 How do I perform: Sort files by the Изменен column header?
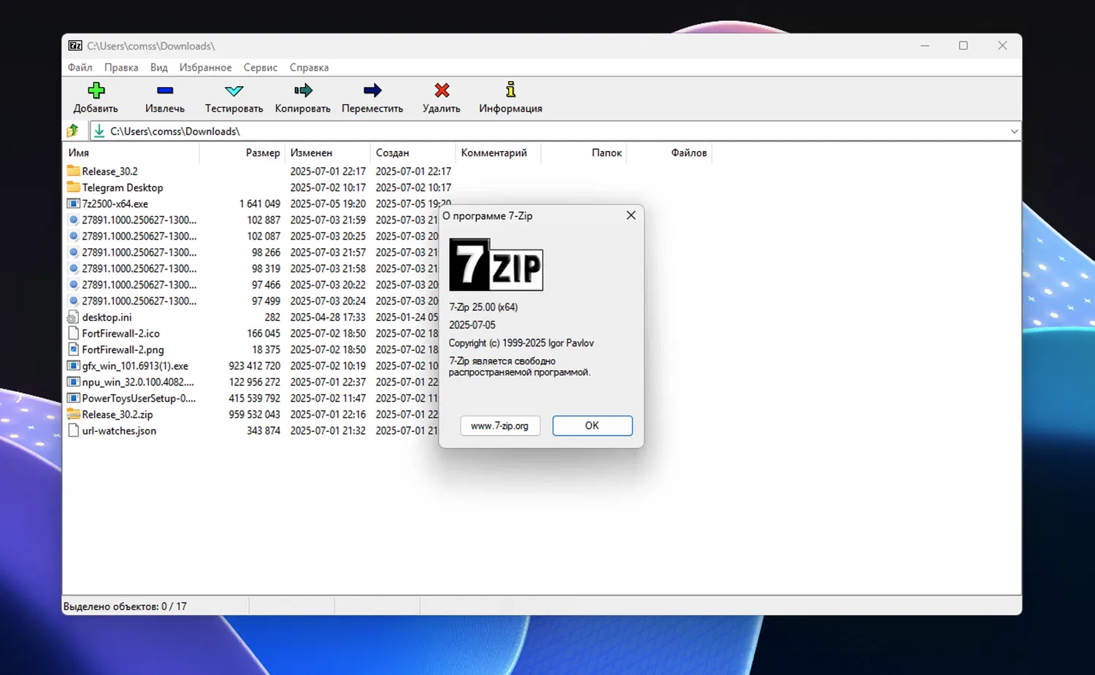328,153
